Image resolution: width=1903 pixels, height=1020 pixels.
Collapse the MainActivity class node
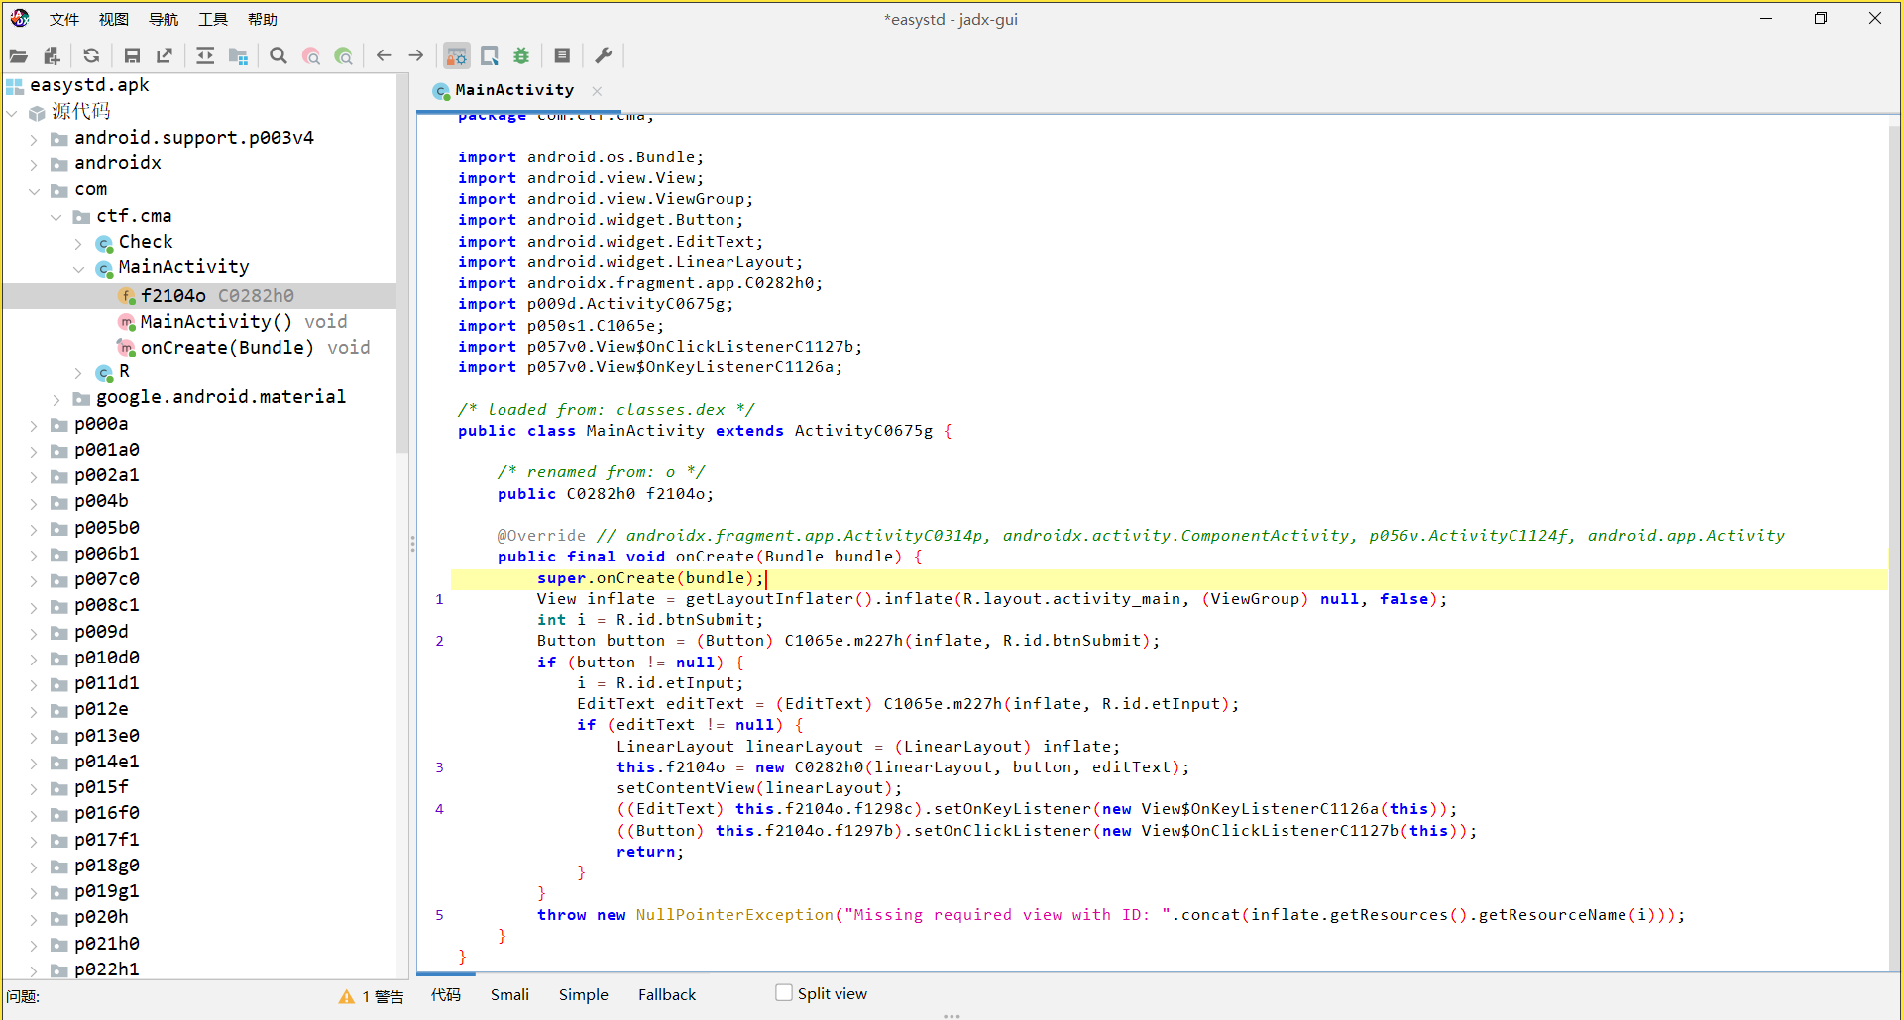(78, 268)
